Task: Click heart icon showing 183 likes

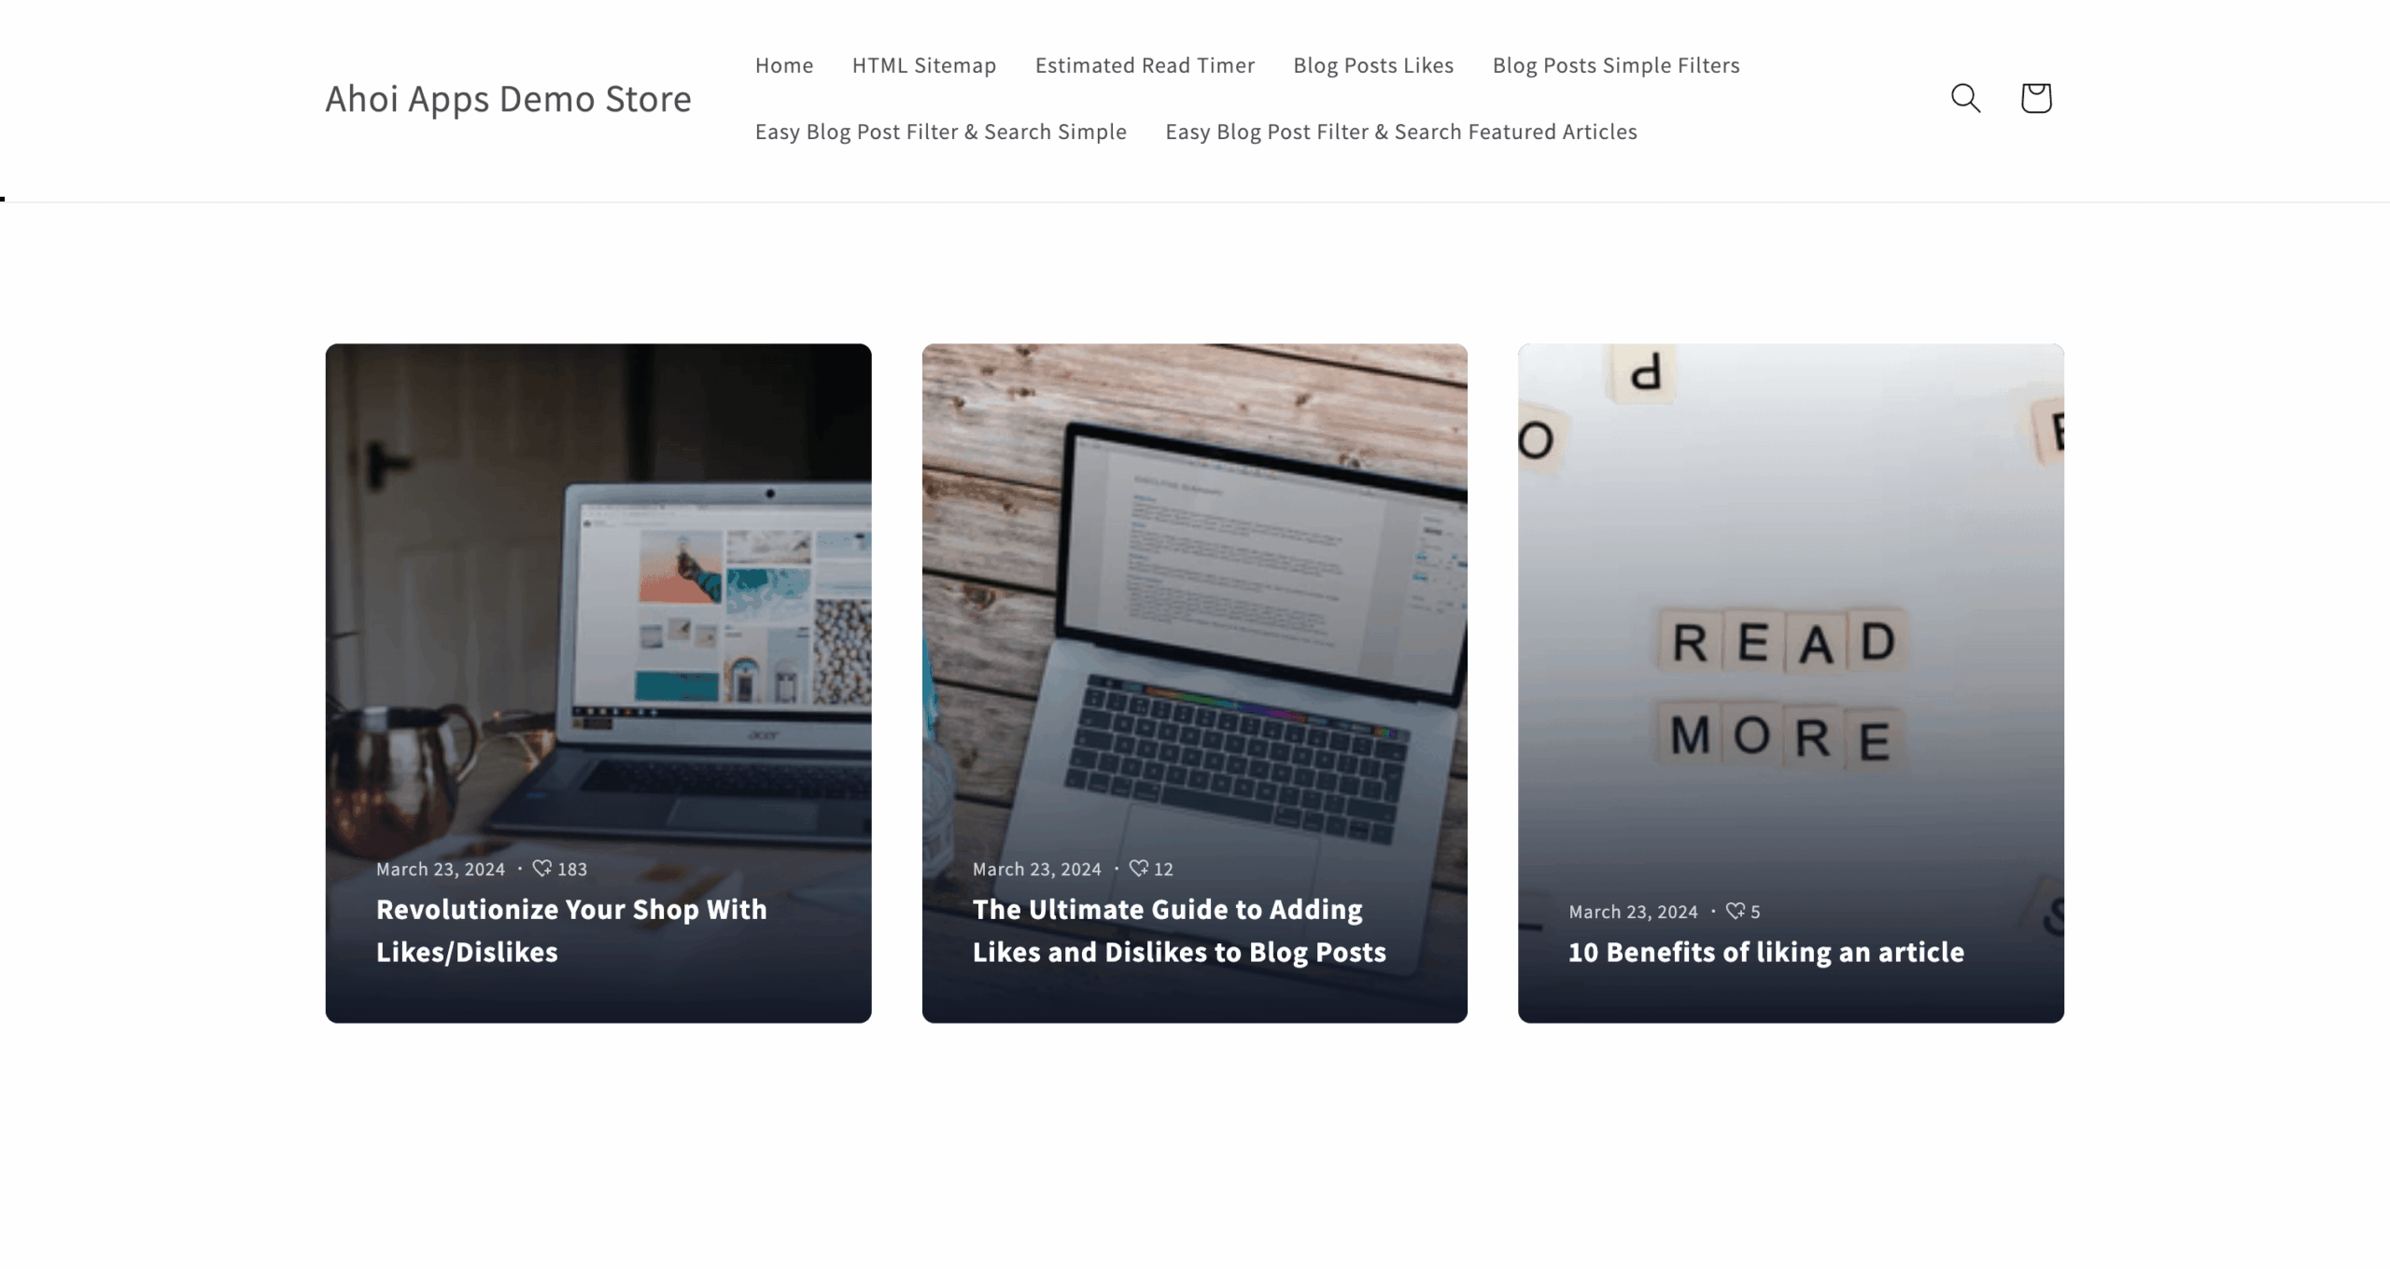Action: coord(541,868)
